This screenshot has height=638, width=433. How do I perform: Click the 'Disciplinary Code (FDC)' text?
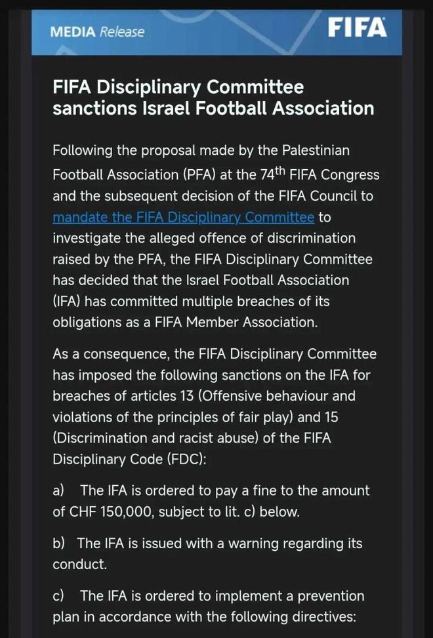coord(129,460)
